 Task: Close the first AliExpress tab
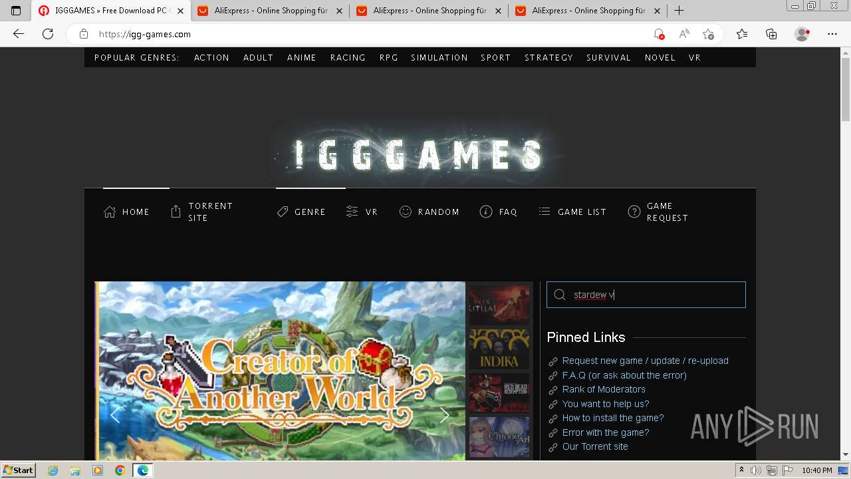click(339, 11)
